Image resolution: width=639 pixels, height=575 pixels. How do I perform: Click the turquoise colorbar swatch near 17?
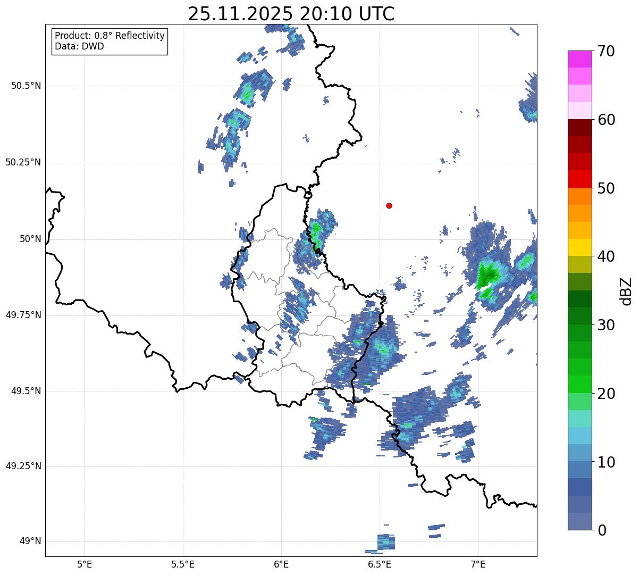(x=580, y=418)
